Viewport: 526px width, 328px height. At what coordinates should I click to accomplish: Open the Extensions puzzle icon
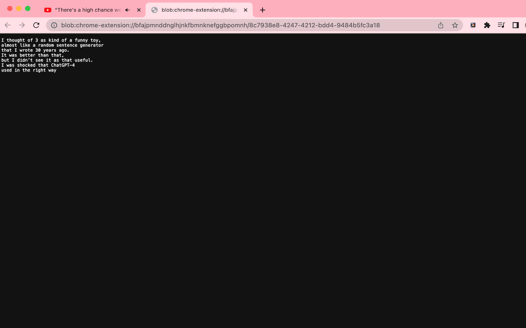(x=487, y=25)
